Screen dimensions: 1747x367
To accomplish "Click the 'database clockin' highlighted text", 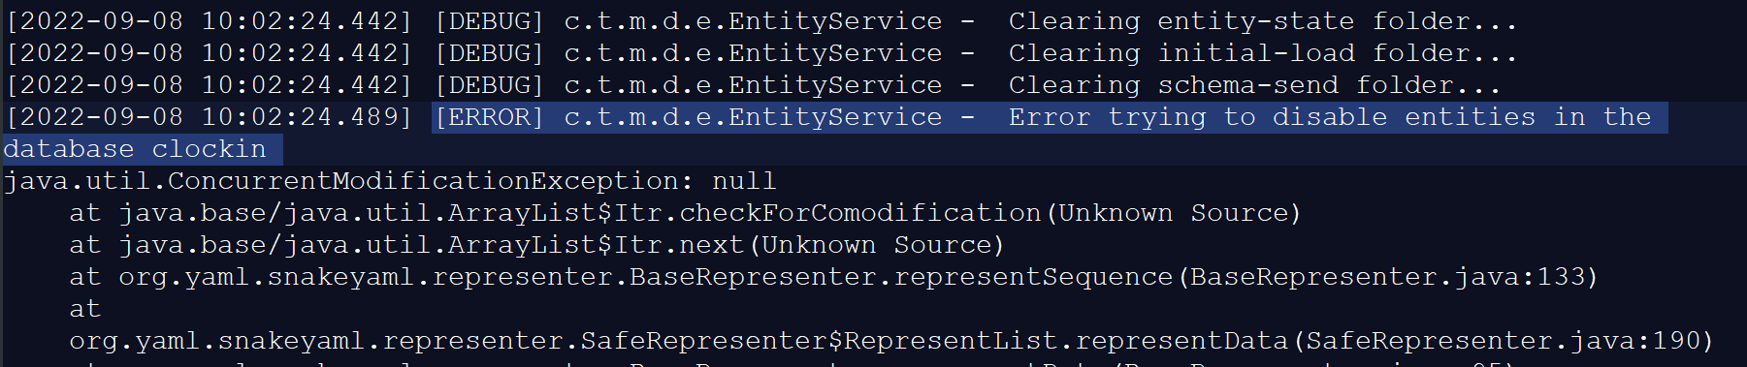I will 135,149.
